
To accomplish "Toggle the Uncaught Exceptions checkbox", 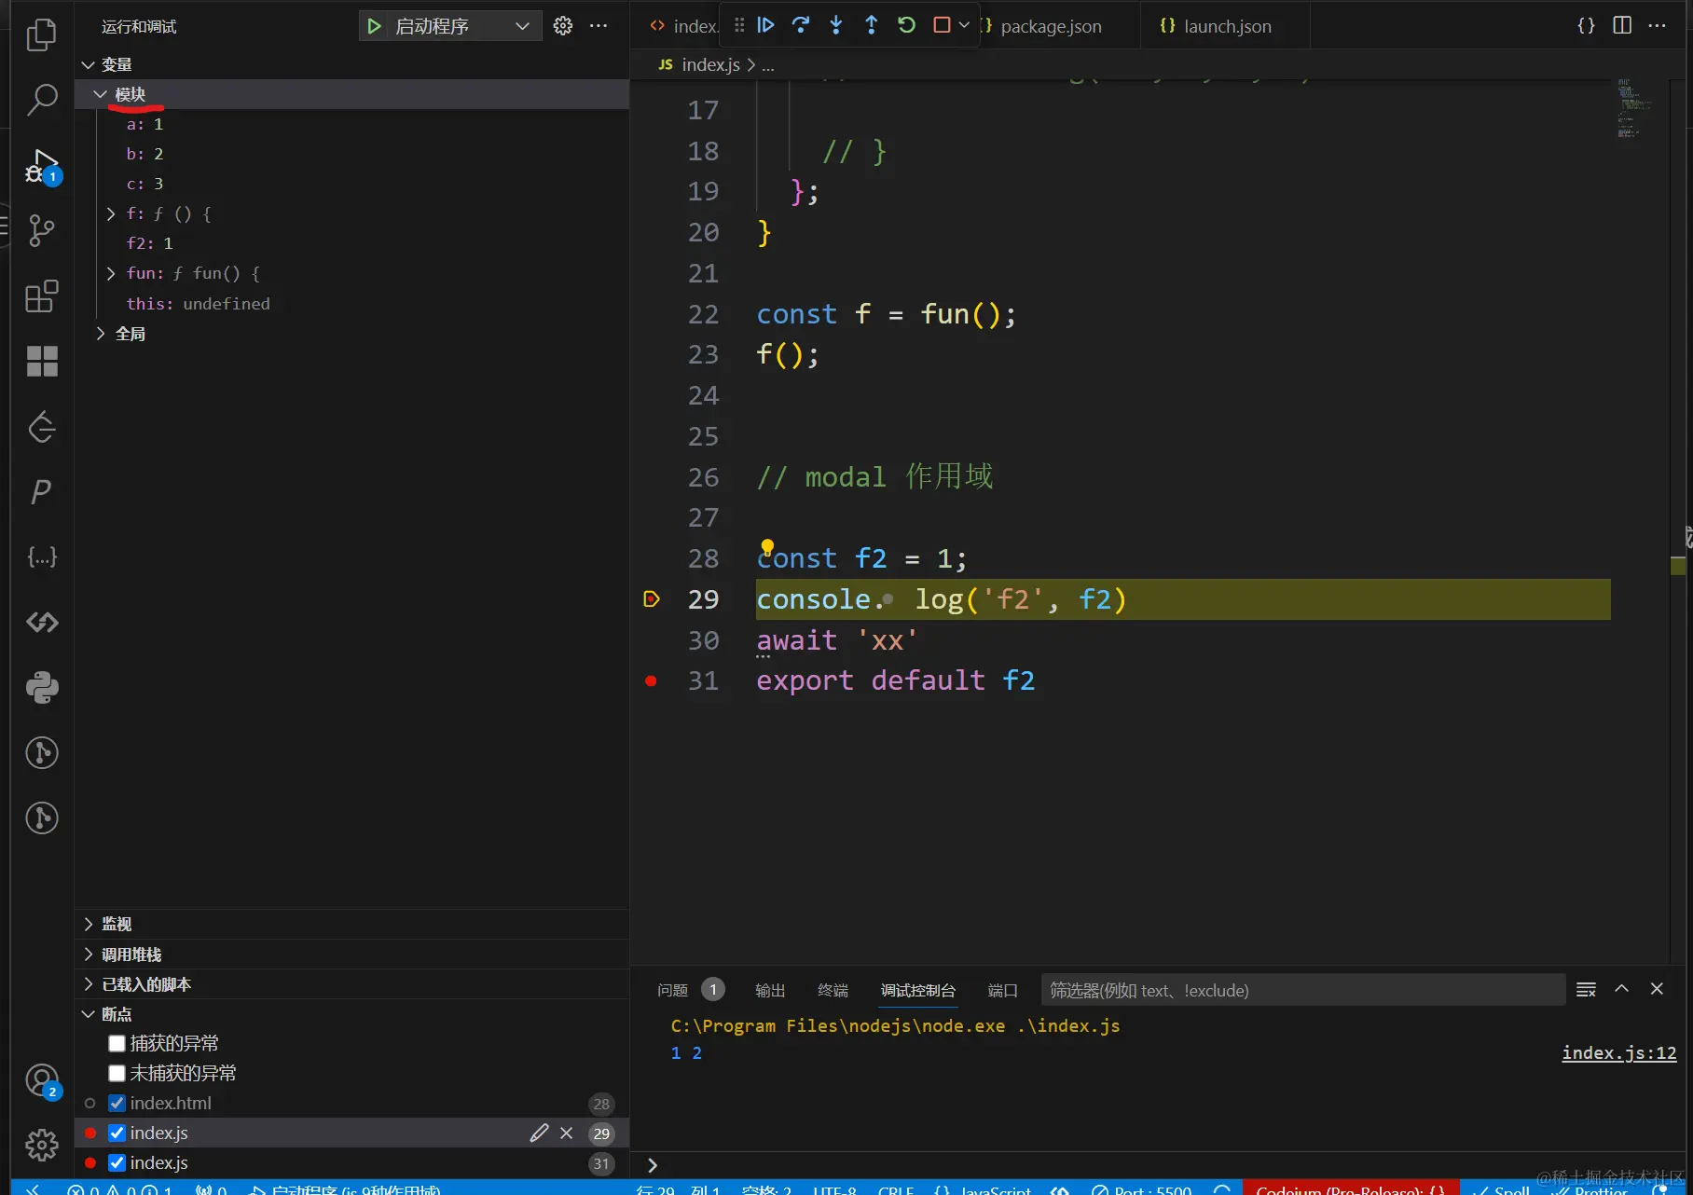I will pyautogui.click(x=117, y=1073).
